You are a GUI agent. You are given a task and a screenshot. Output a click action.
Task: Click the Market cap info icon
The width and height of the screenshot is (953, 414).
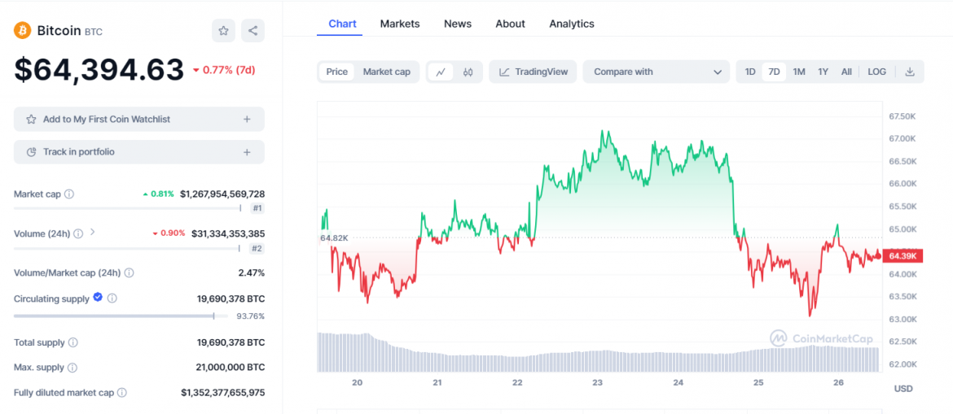coord(69,194)
